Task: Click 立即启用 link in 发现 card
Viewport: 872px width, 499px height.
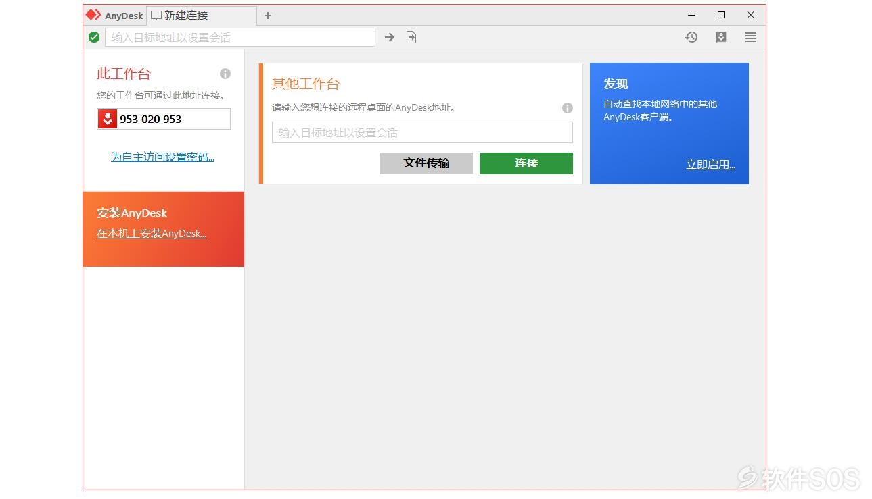Action: [x=710, y=164]
